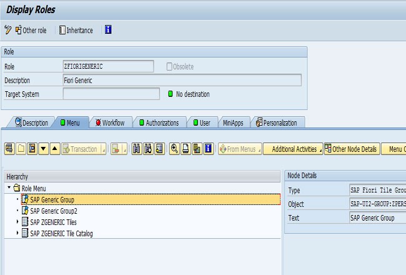Screen dimensions: 406x275
Task: Open dropdown arrow beside delete node icon
Action: tap(125, 149)
